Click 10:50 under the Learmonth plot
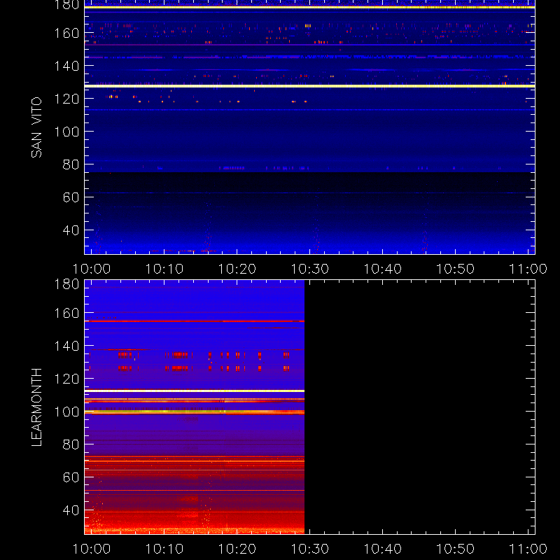Viewport: 560px width, 560px height. pos(456,549)
